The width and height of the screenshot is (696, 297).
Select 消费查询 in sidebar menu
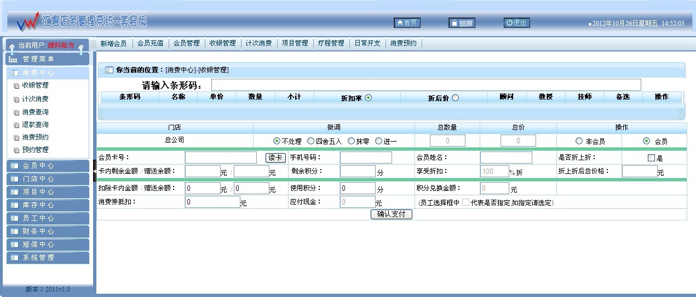(35, 112)
